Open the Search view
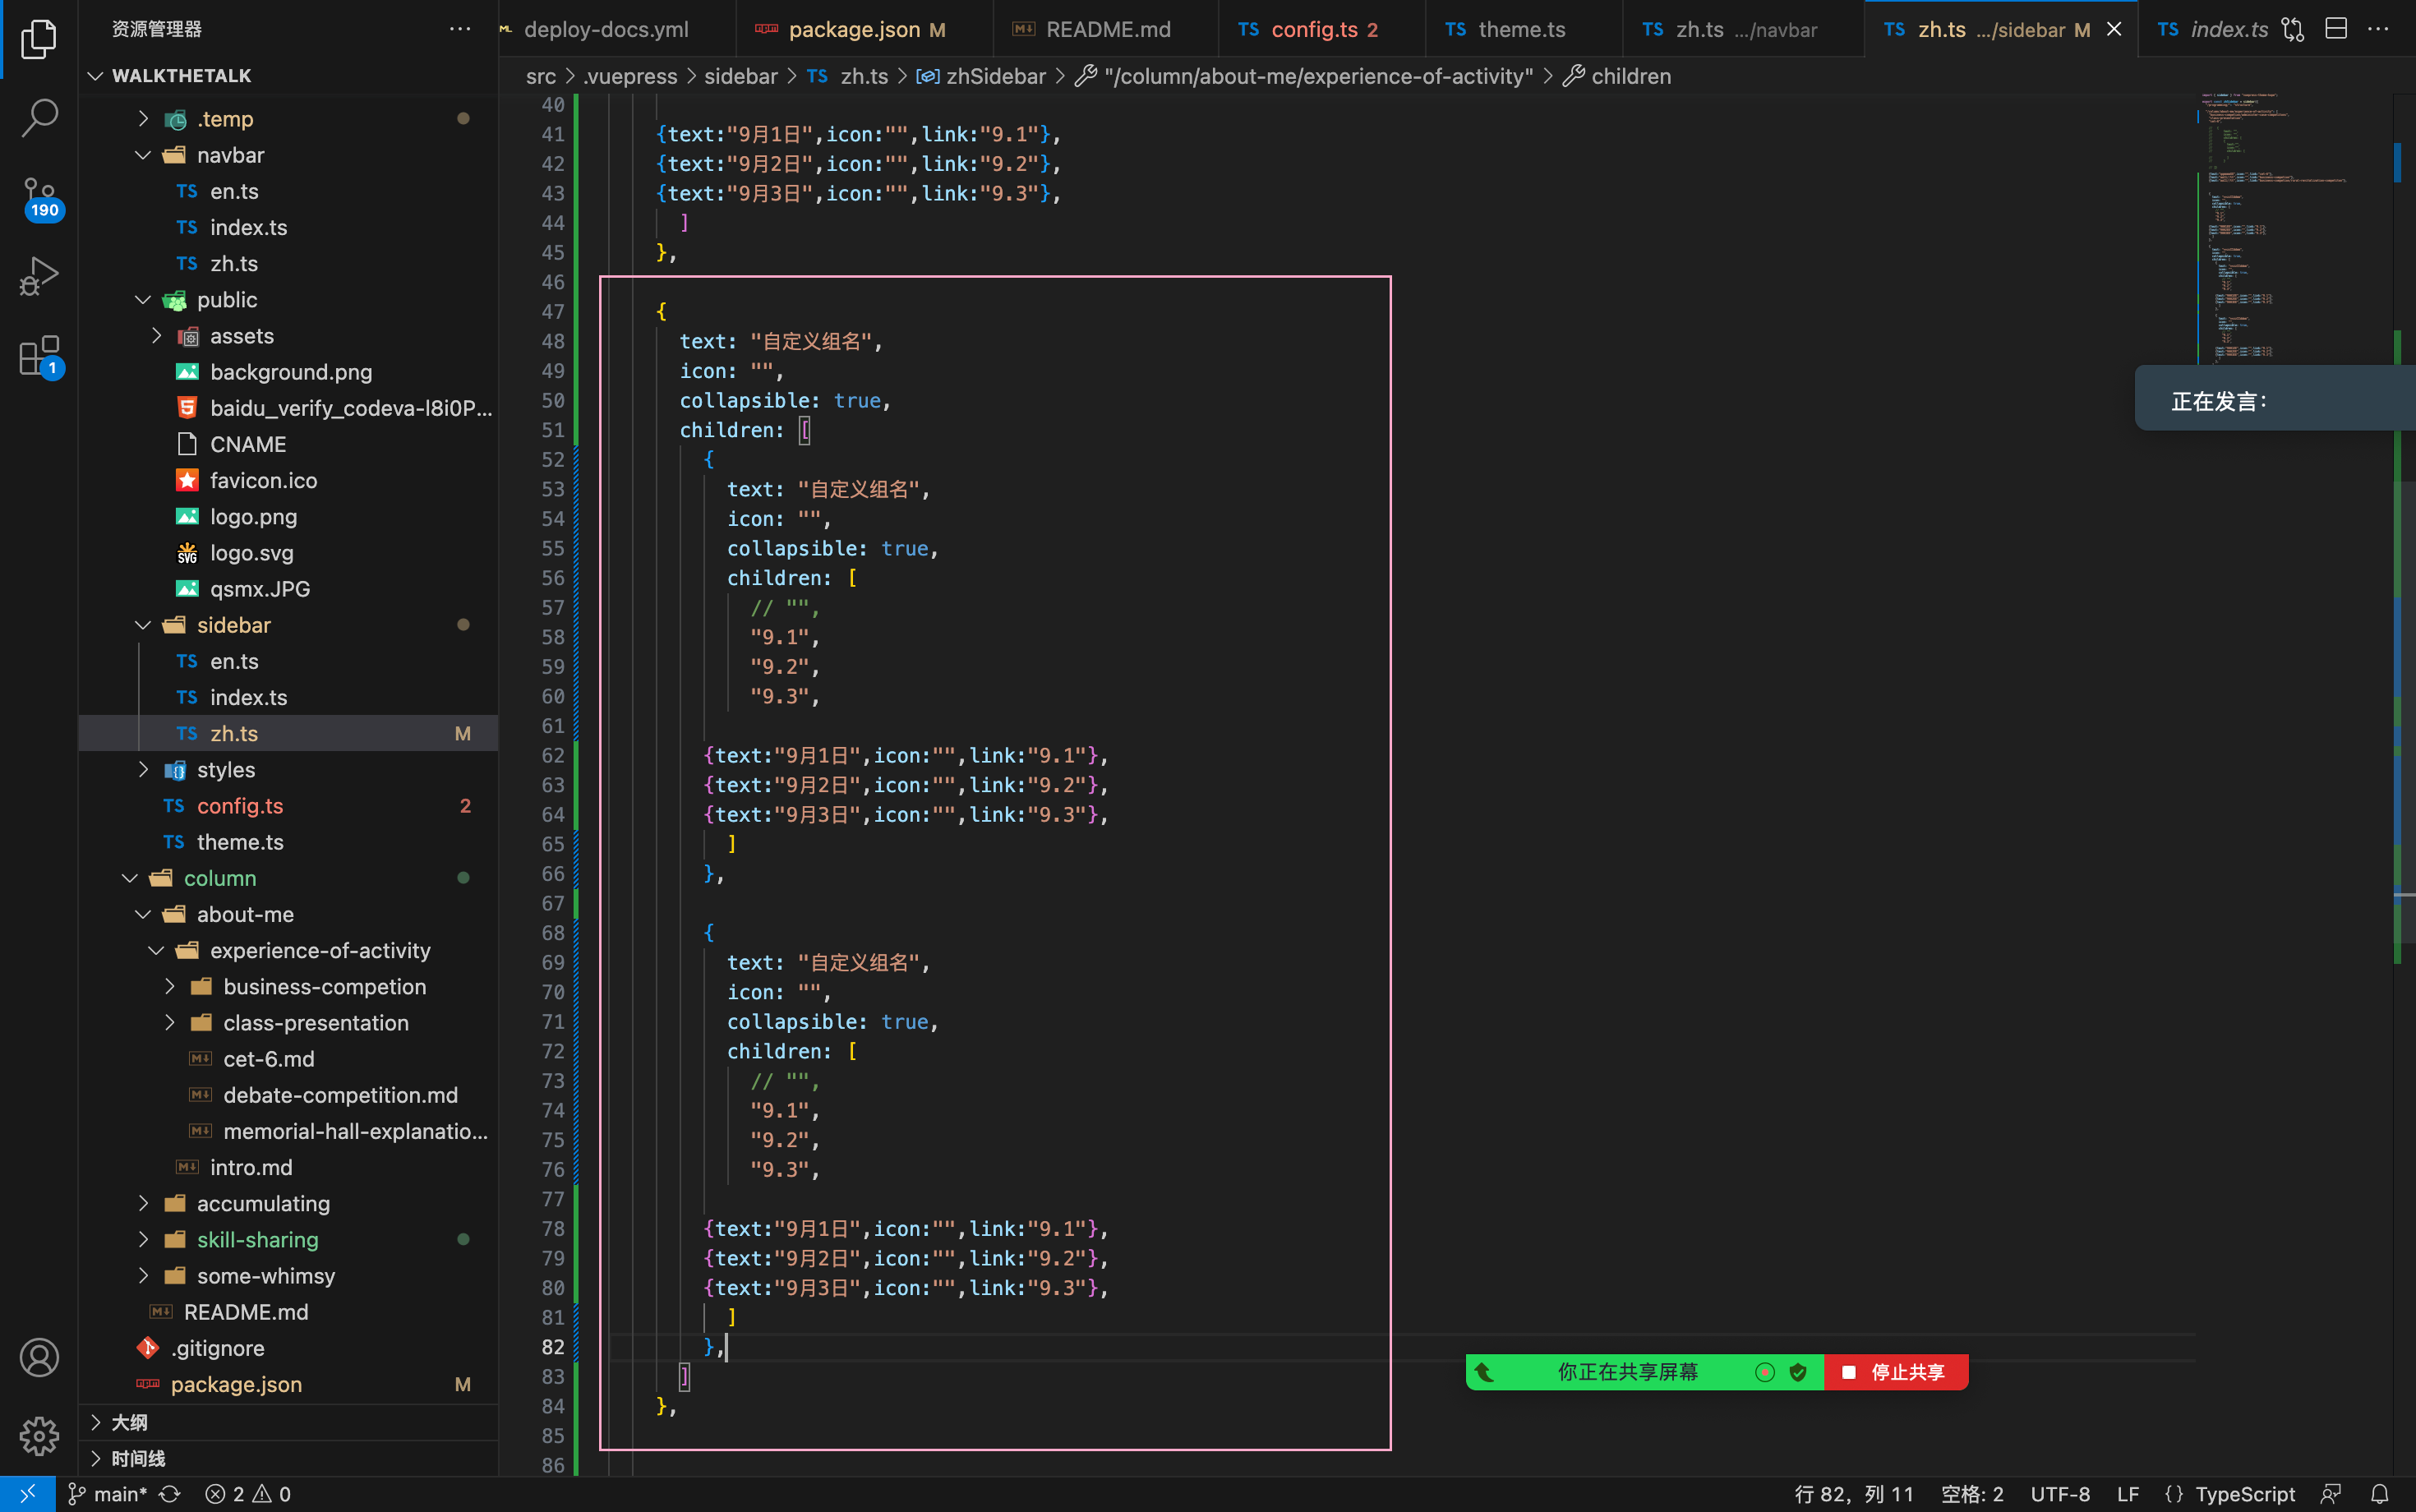 39,117
